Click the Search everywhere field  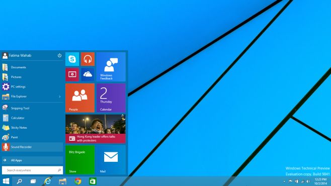point(33,170)
